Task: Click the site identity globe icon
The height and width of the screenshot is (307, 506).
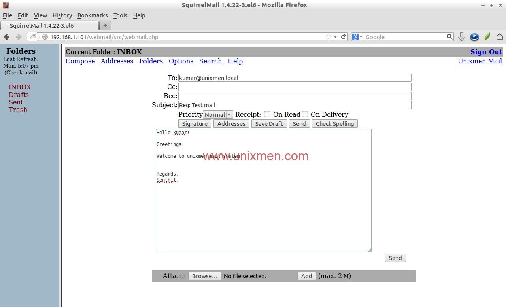Action: click(x=45, y=37)
